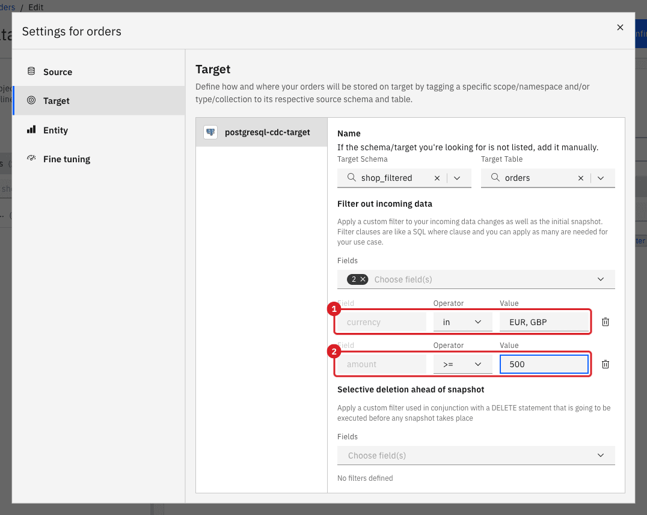The image size is (647, 515).
Task: Click the 'Filter out incoming data' heading
Action: (385, 204)
